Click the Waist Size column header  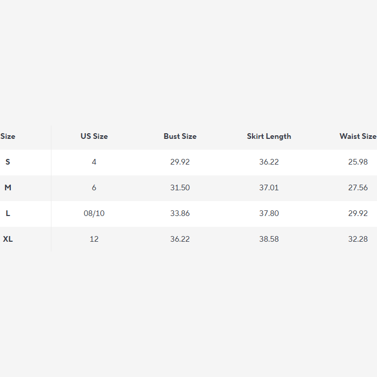(x=357, y=136)
